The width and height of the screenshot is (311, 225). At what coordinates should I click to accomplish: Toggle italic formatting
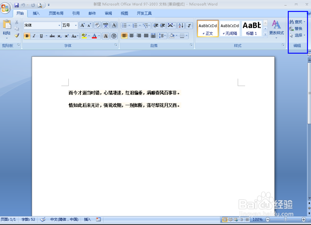34,36
